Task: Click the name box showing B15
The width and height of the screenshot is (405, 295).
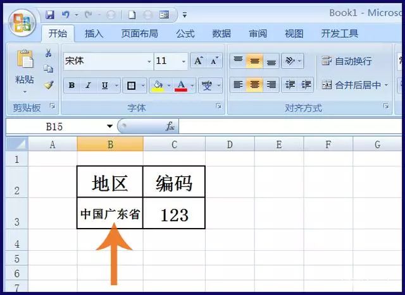Action: pos(54,126)
